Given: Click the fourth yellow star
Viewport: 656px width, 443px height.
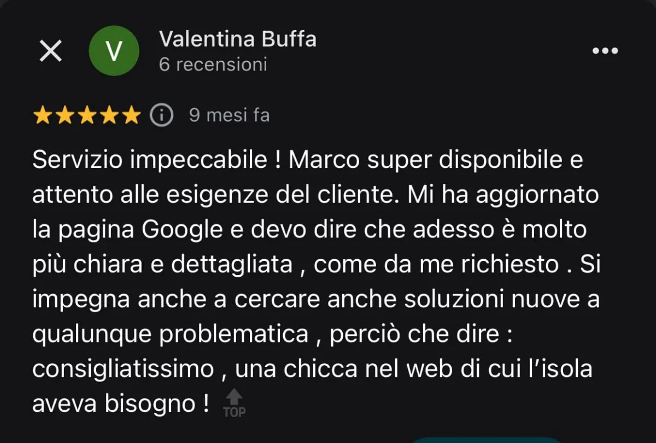Looking at the screenshot, I should click(108, 115).
